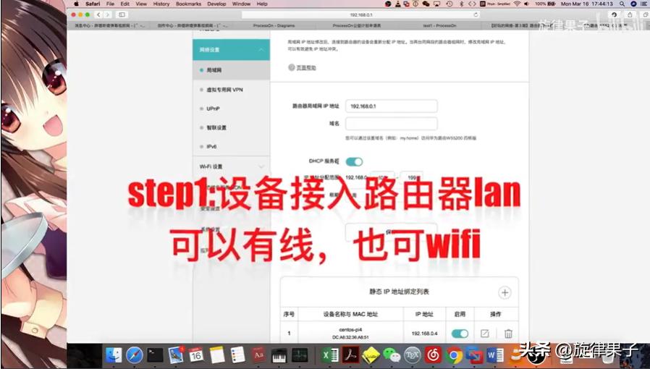Open Adobe Acrobat from the Dock
The height and width of the screenshot is (369, 650).
tap(351, 355)
